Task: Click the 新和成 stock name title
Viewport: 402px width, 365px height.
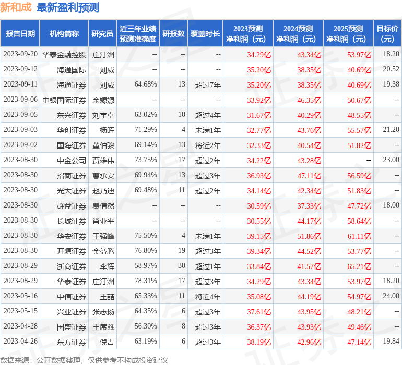Action: 16,7
